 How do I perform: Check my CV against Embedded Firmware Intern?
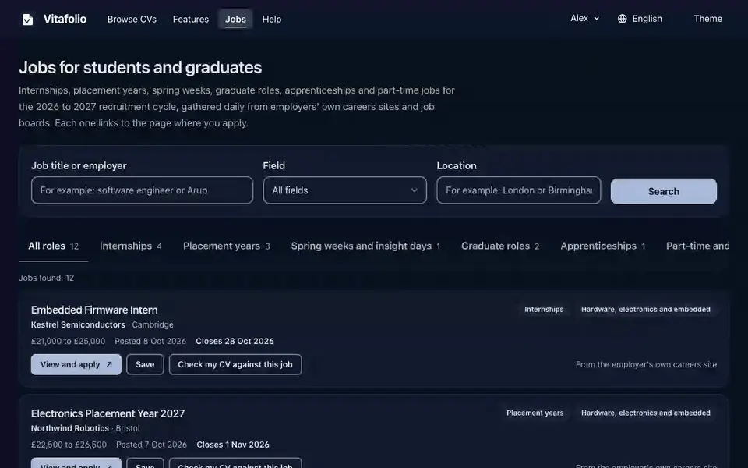235,364
